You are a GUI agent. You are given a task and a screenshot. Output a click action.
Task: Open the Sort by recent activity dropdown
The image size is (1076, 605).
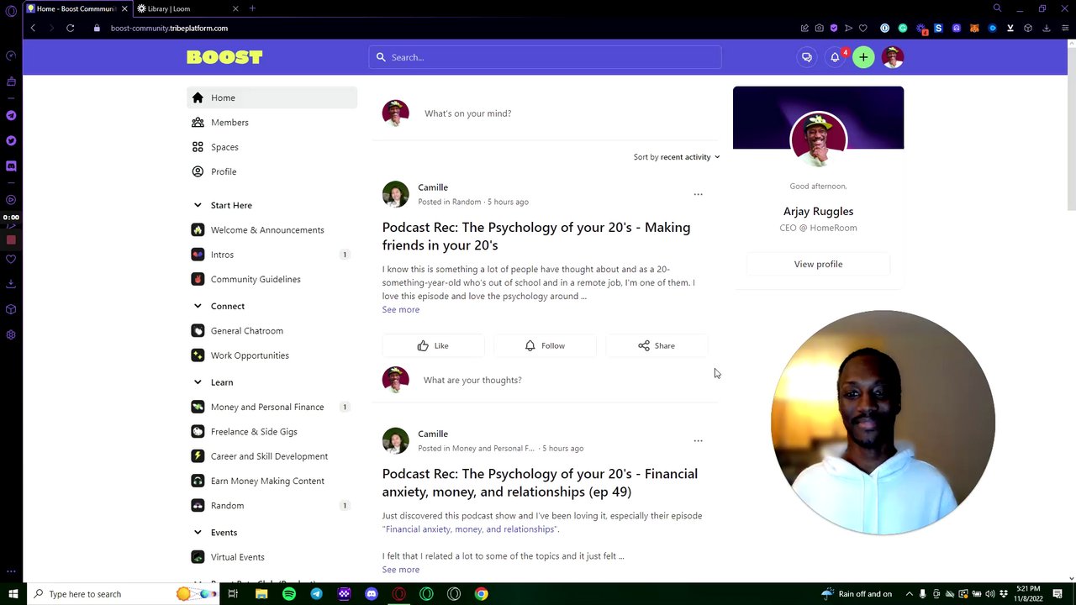[677, 157]
